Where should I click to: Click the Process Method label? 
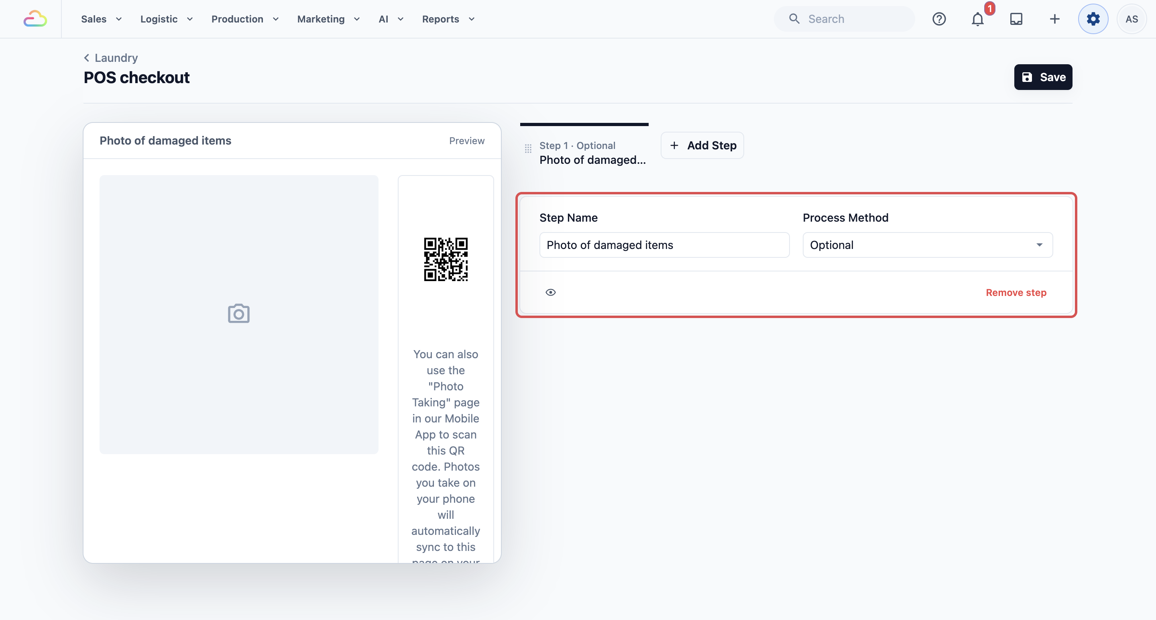[x=845, y=218]
